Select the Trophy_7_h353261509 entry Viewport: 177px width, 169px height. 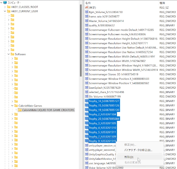(102, 136)
